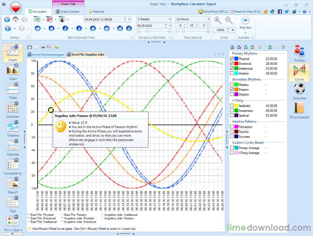The height and width of the screenshot is (236, 313).
Task: Uncheck the Intellectual rhythm checkbox
Action: [232, 68]
